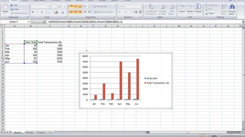Open Font group dialog launcher

(x=65, y=17)
